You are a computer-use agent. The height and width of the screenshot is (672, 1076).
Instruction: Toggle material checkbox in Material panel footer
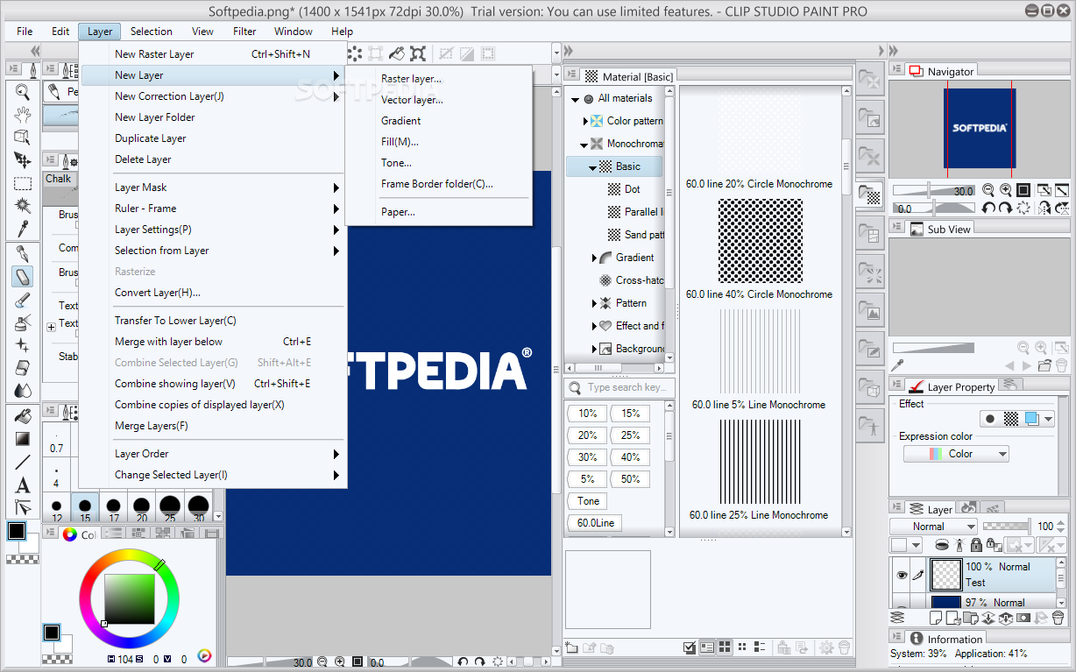pyautogui.click(x=690, y=647)
